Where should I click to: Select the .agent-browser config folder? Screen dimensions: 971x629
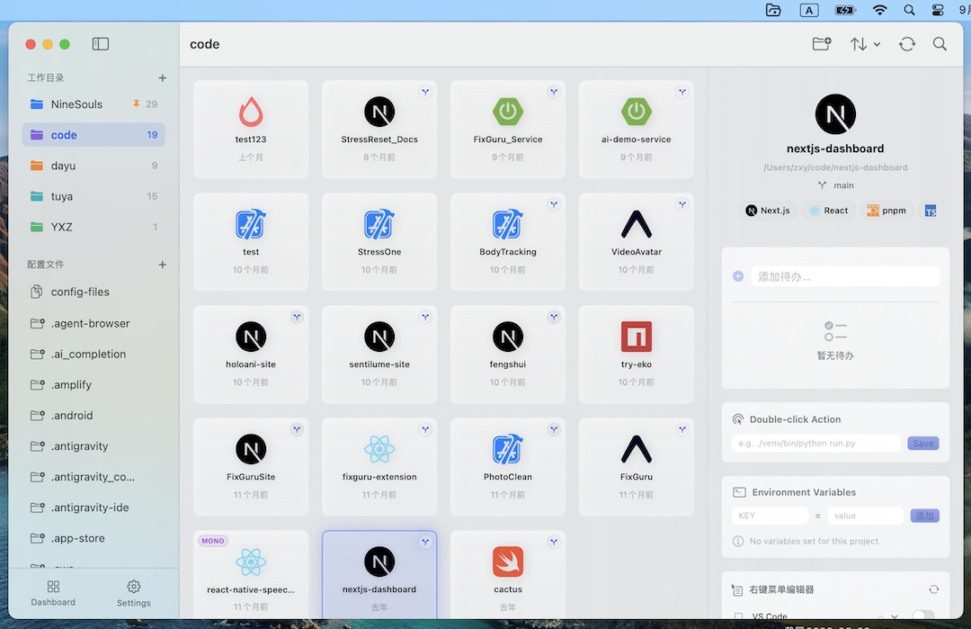pyautogui.click(x=94, y=323)
